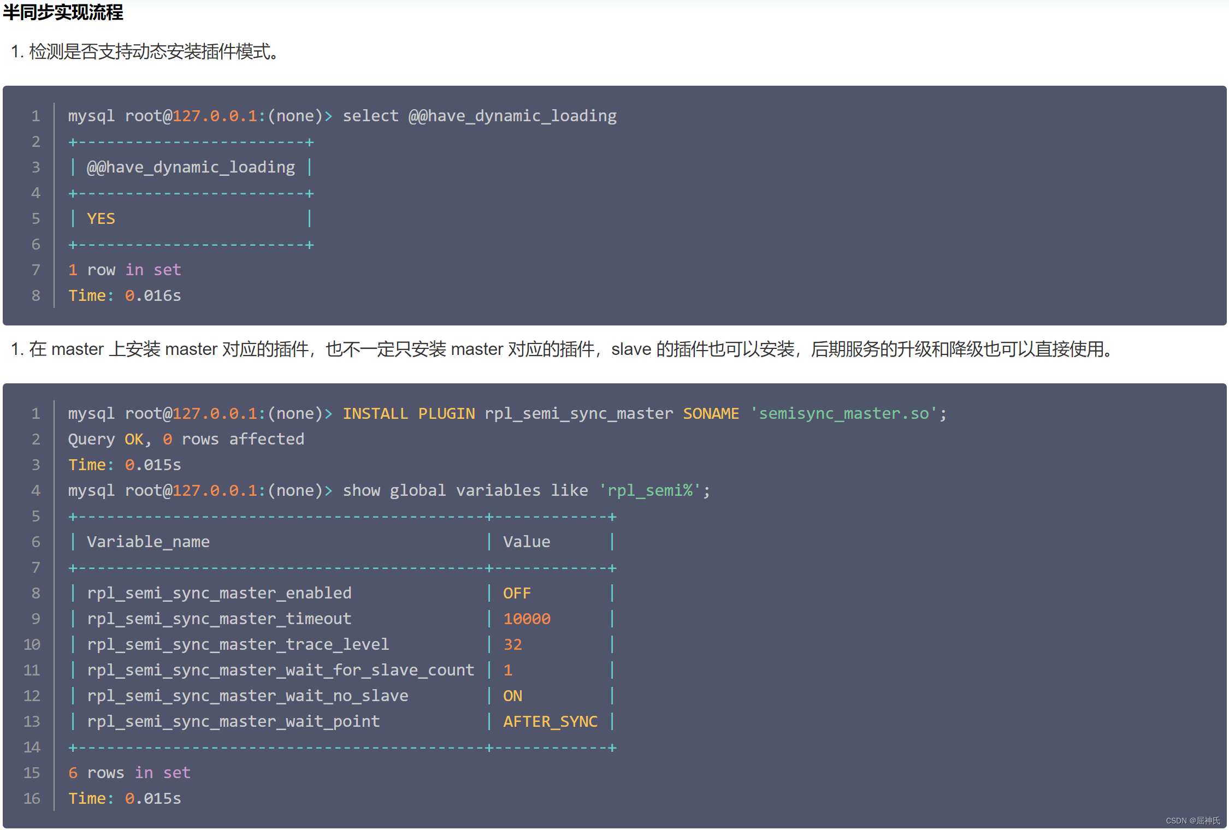The image size is (1229, 830).
Task: Select the query select @@have_dynamic_loading
Action: point(480,115)
